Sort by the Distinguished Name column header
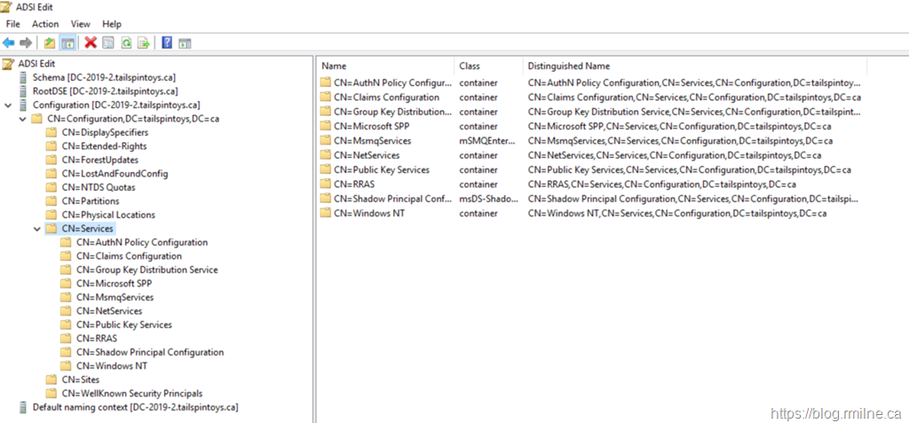The width and height of the screenshot is (909, 423). 568,66
